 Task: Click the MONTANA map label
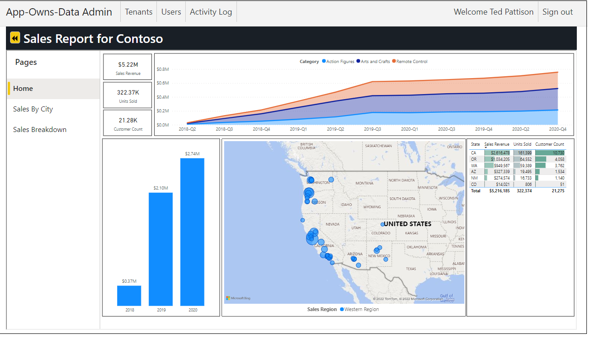click(x=365, y=183)
